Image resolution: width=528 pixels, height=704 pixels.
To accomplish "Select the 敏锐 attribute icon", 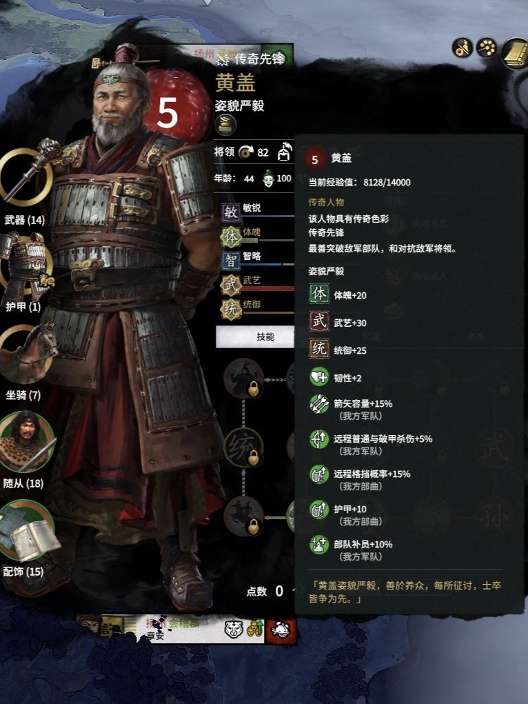I will 231,212.
